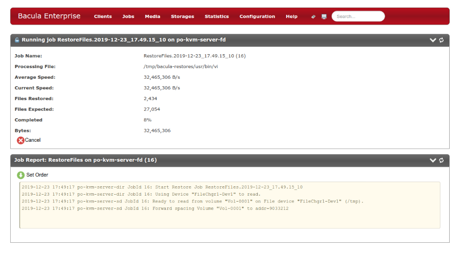Focus the Search field
Viewport: 465px width, 259px height.
(358, 17)
